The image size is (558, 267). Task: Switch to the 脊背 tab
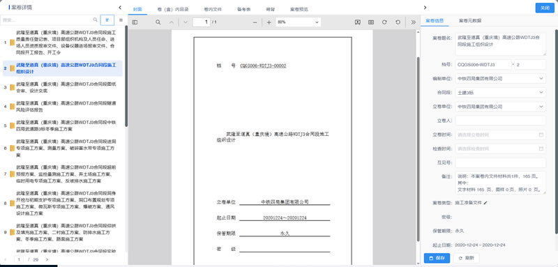pos(270,9)
